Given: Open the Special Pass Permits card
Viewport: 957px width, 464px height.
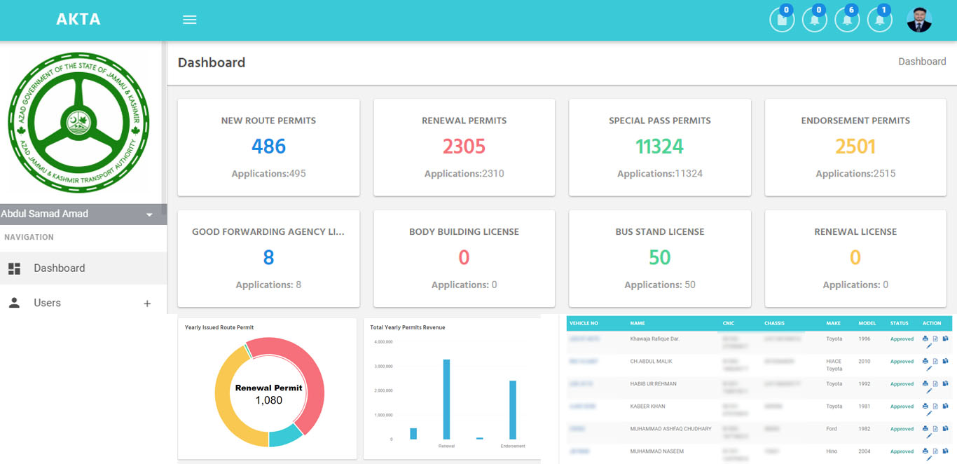Looking at the screenshot, I should coord(659,146).
